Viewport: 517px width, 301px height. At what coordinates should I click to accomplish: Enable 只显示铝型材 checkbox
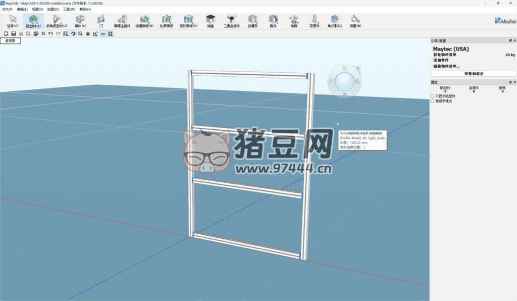tap(432, 96)
